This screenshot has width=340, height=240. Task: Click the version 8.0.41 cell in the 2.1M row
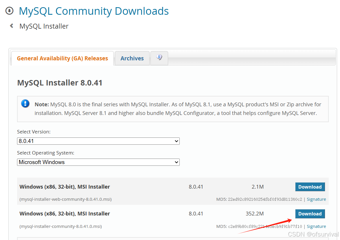click(196, 187)
